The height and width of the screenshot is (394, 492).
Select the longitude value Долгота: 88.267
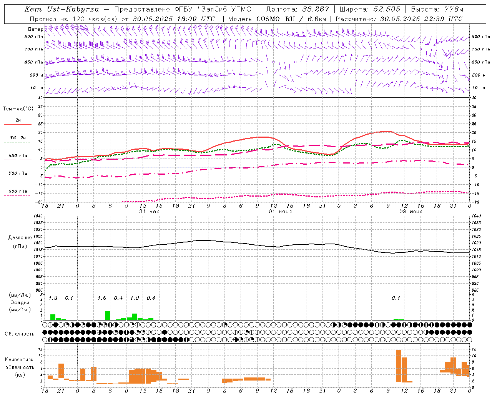(298, 9)
